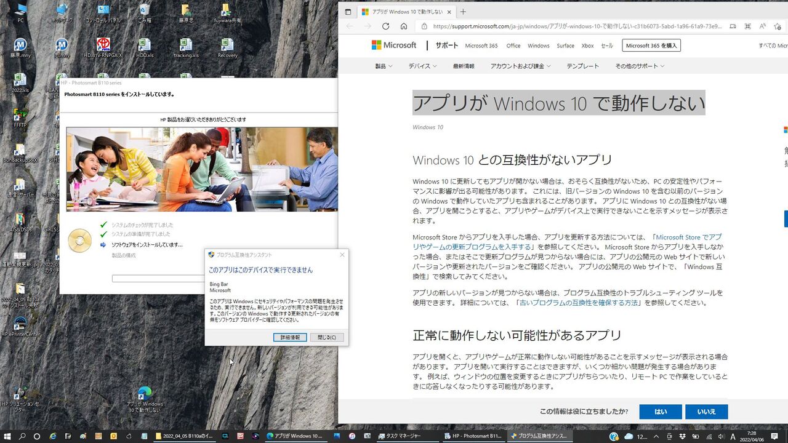The height and width of the screenshot is (443, 788).
Task: Open the Office nav item
Action: point(513,46)
